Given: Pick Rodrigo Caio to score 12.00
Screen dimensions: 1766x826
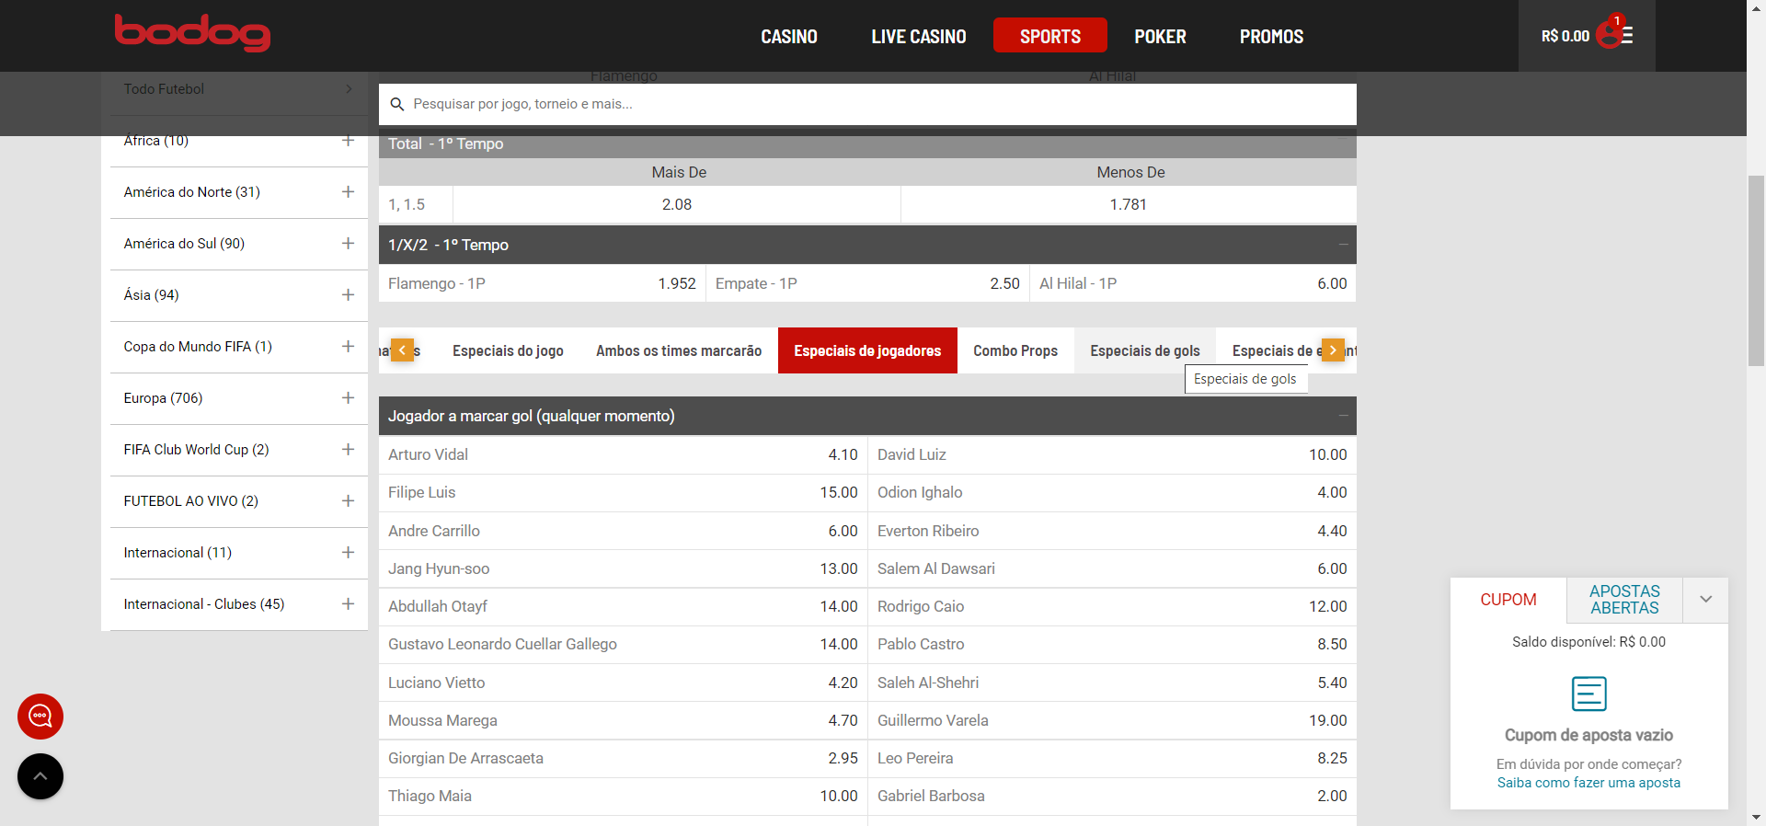Looking at the screenshot, I should click(x=1112, y=606).
